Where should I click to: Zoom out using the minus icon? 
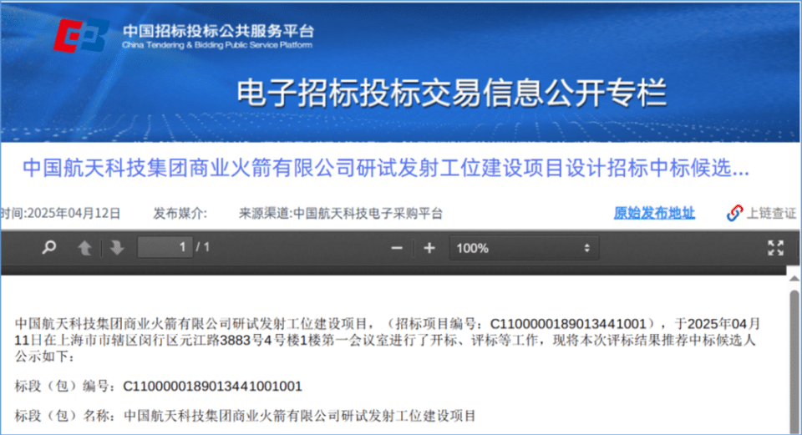point(397,248)
